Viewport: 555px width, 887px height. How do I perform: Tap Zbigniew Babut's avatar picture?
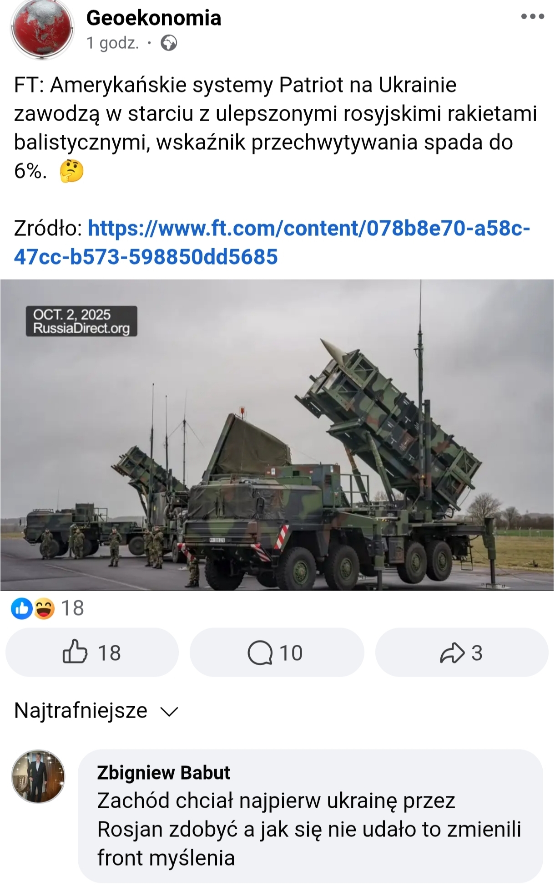(38, 776)
